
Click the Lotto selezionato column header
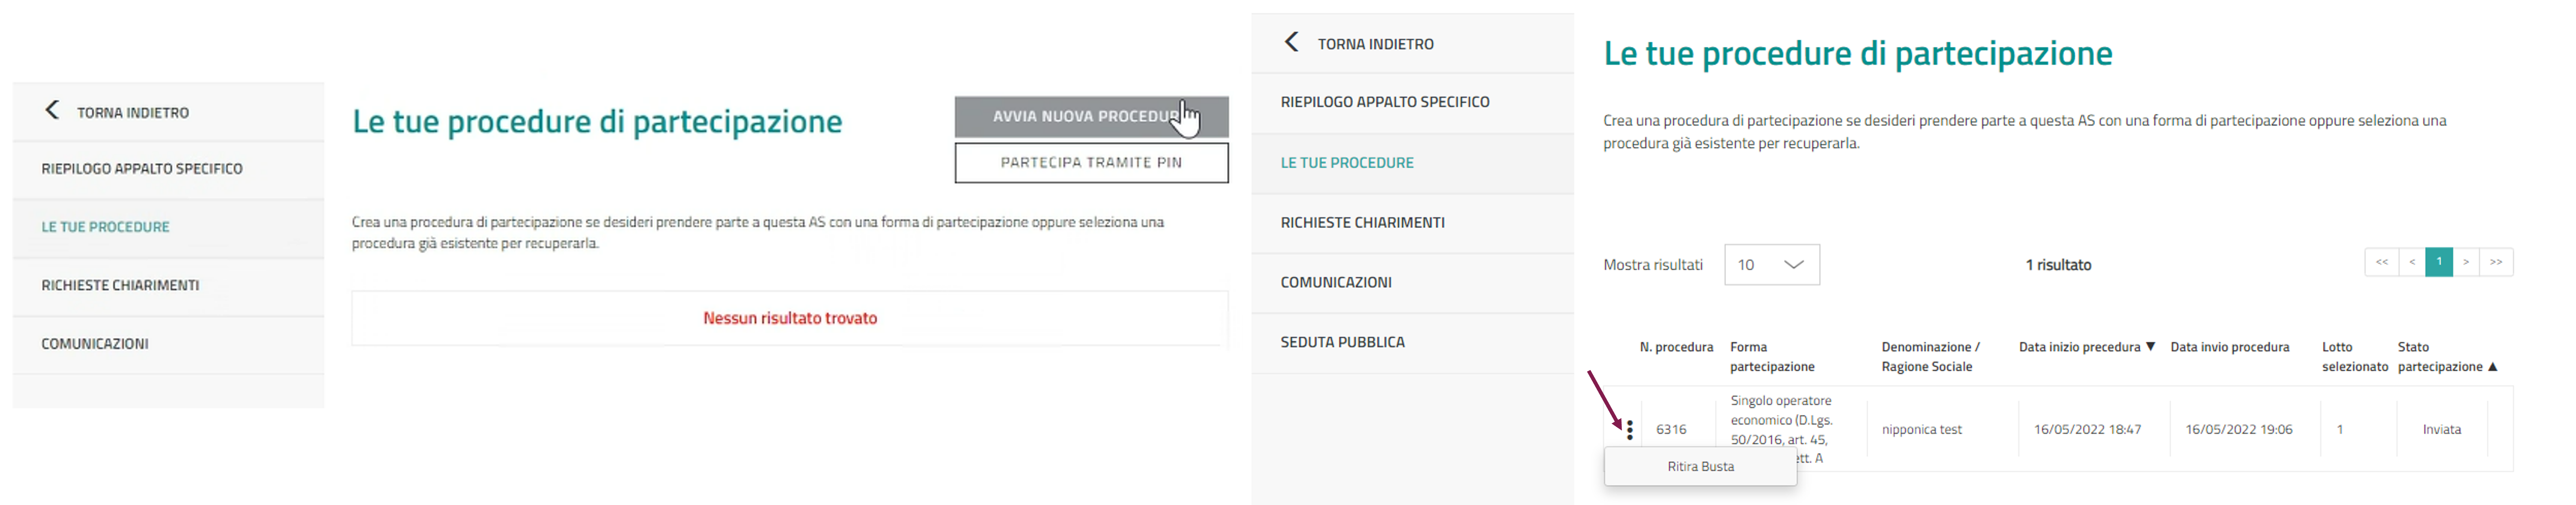[2354, 357]
